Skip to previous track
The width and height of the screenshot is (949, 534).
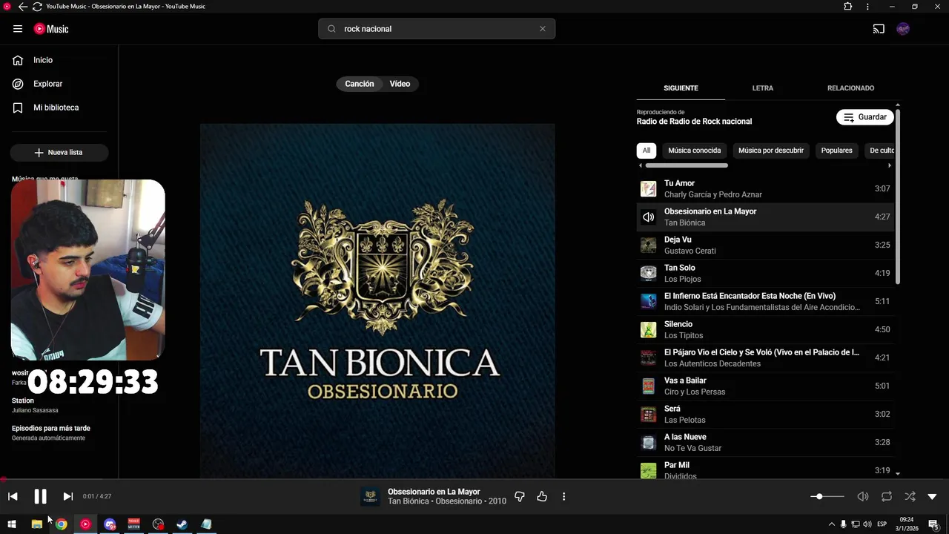click(13, 496)
